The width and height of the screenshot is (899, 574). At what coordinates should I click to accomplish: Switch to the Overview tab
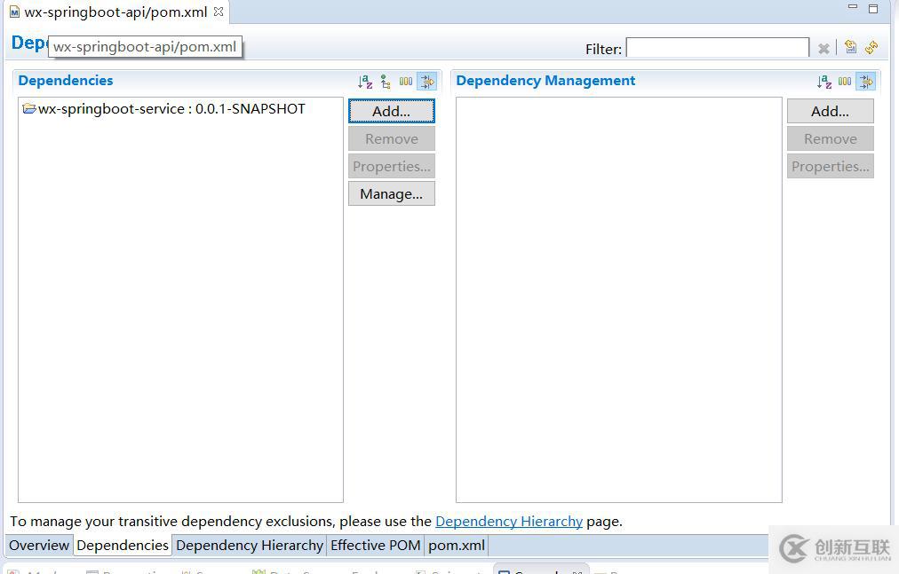39,546
